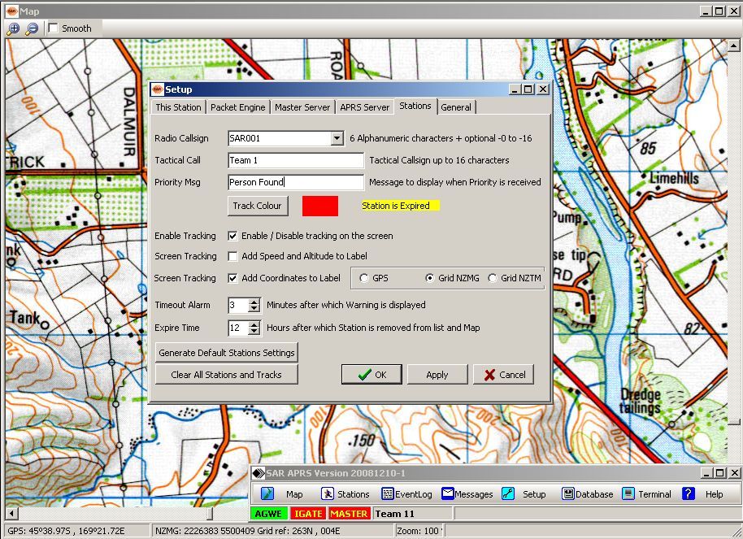Viewport: 743px width, 539px height.
Task: Click the Priority Msg field
Action: coord(296,182)
